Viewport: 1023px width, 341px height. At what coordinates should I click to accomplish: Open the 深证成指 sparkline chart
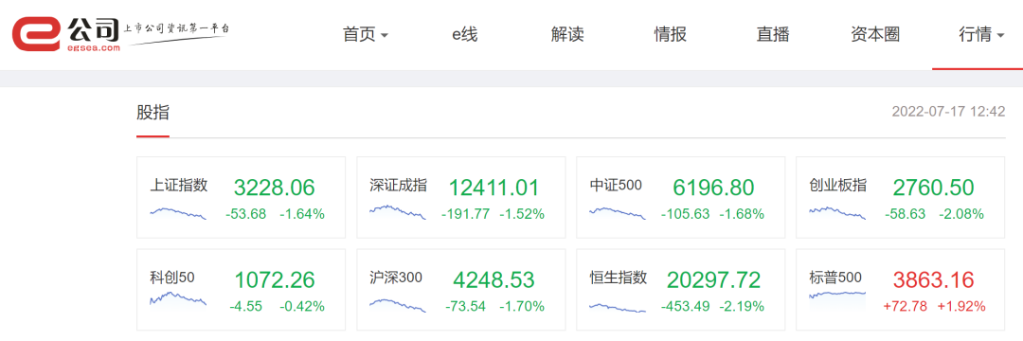tap(397, 212)
